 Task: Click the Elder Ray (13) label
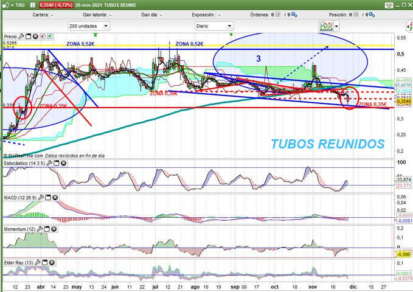click(18, 263)
